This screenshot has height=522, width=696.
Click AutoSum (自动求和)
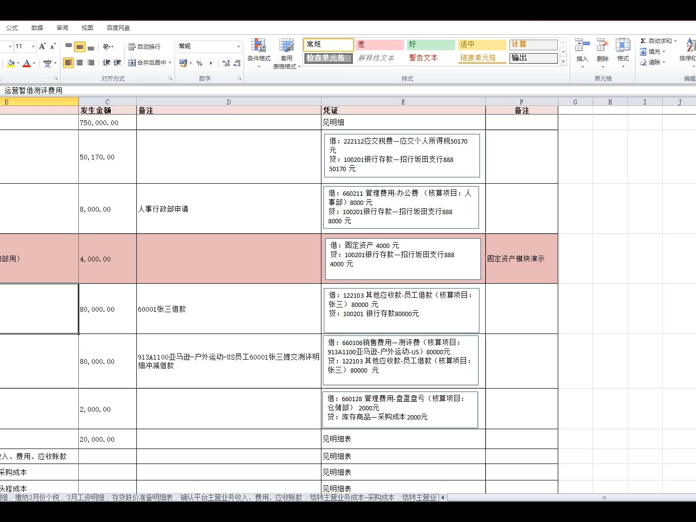[x=656, y=41]
